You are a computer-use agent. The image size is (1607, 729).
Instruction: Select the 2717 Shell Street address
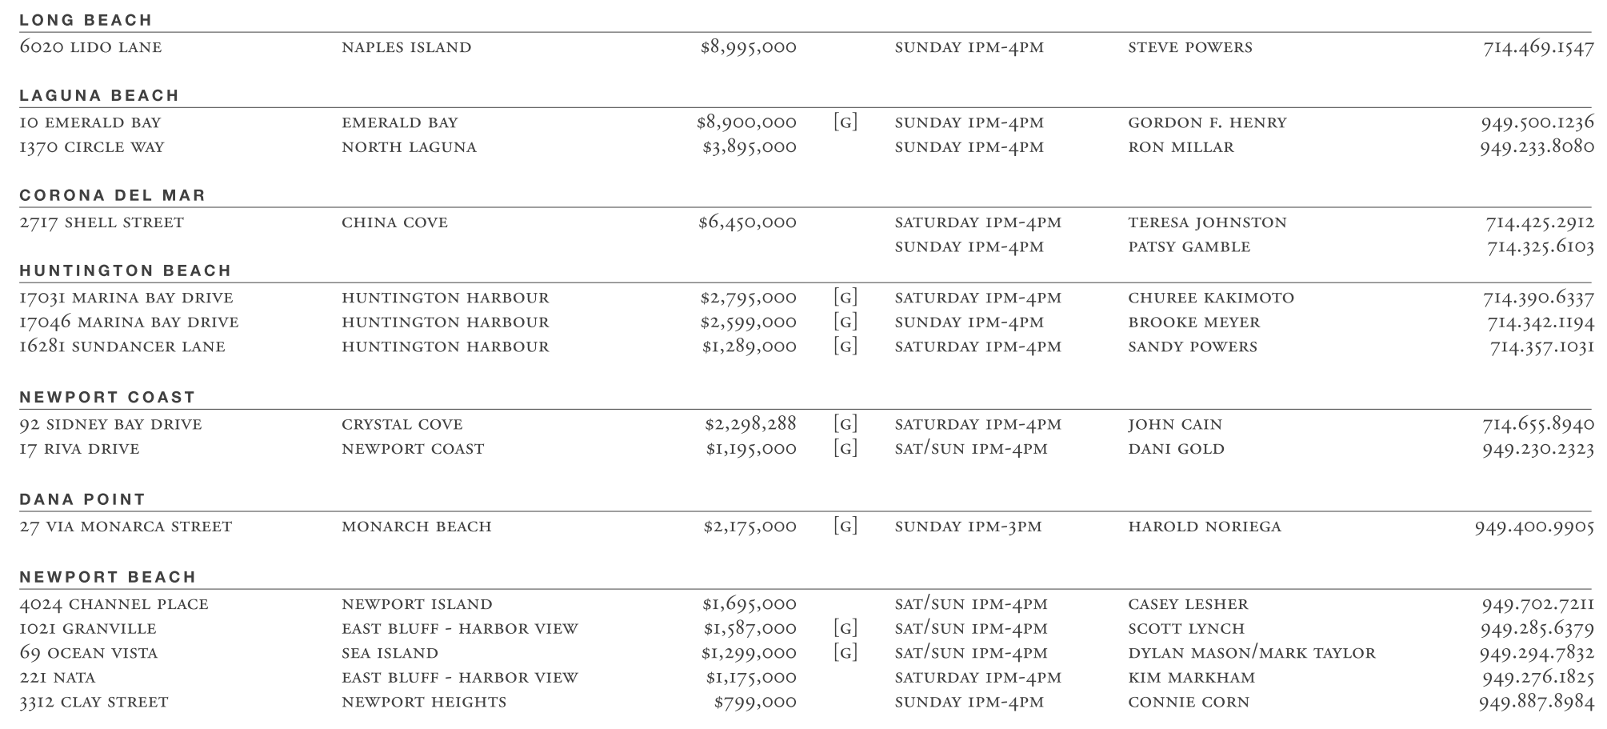pyautogui.click(x=102, y=222)
